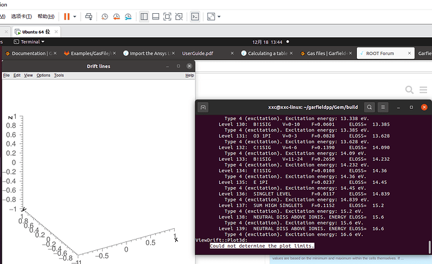The width and height of the screenshot is (432, 264).
Task: Click the terminal search icon
Action: coord(369,108)
